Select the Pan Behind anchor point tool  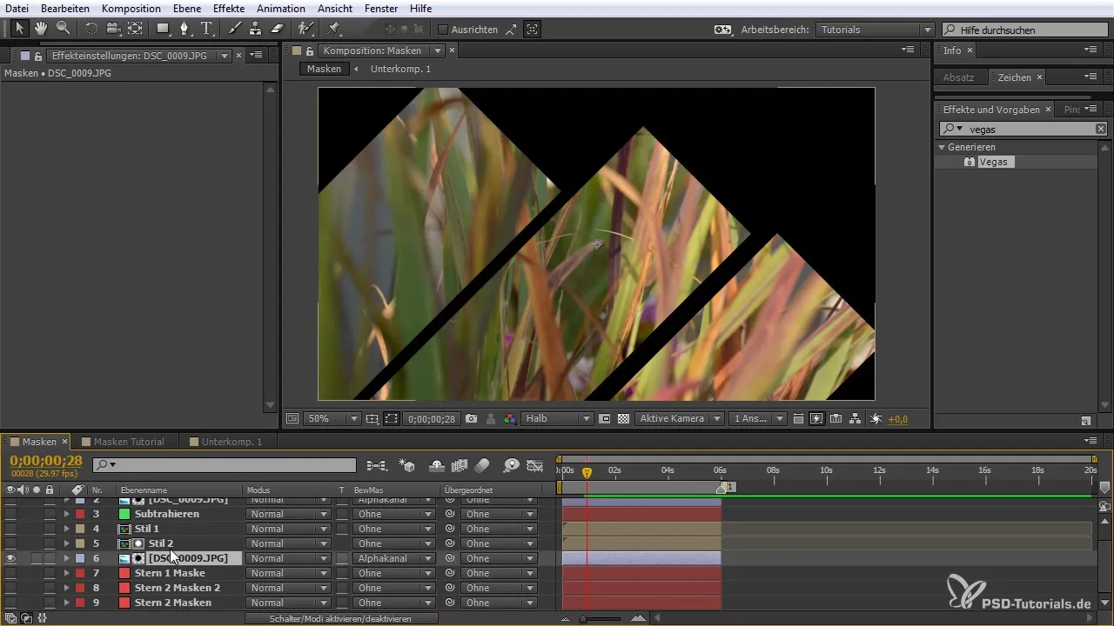coord(135,29)
